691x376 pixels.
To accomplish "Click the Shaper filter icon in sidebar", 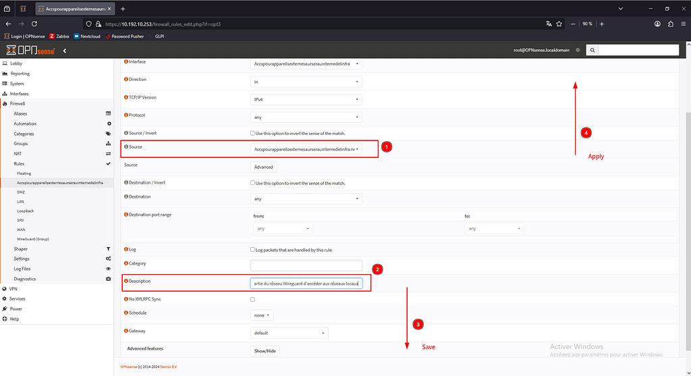I will [109, 248].
